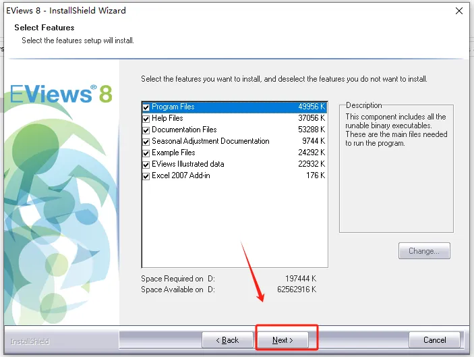Disable the Excel 2007 Add-in checkbox
Screen dimensions: 474x357
146,176
